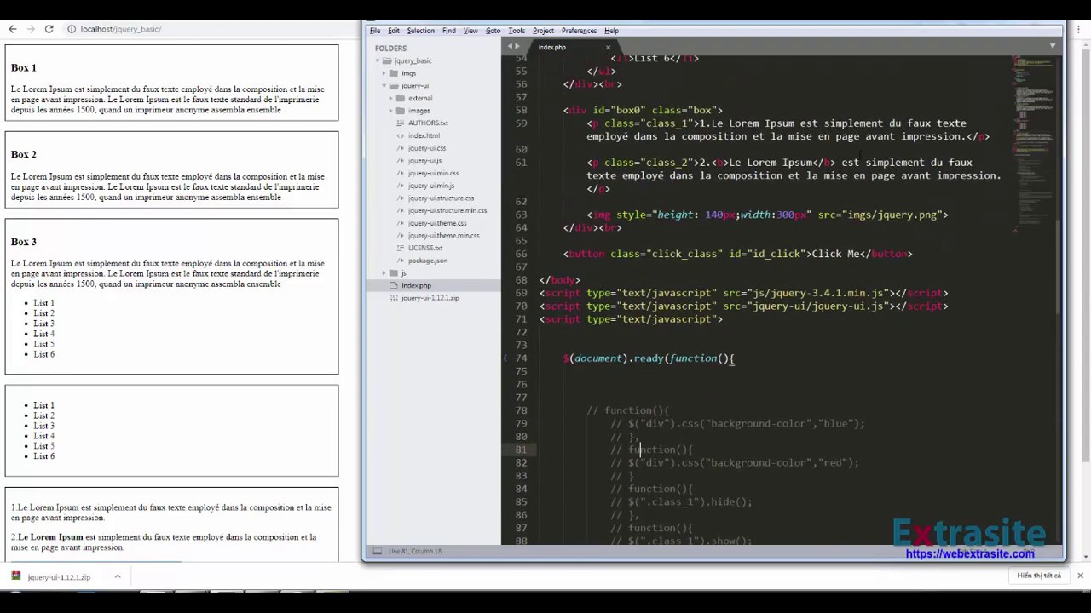Viewport: 1091px width, 613px height.
Task: Open download options for jquery-ui zip
Action: point(118,576)
